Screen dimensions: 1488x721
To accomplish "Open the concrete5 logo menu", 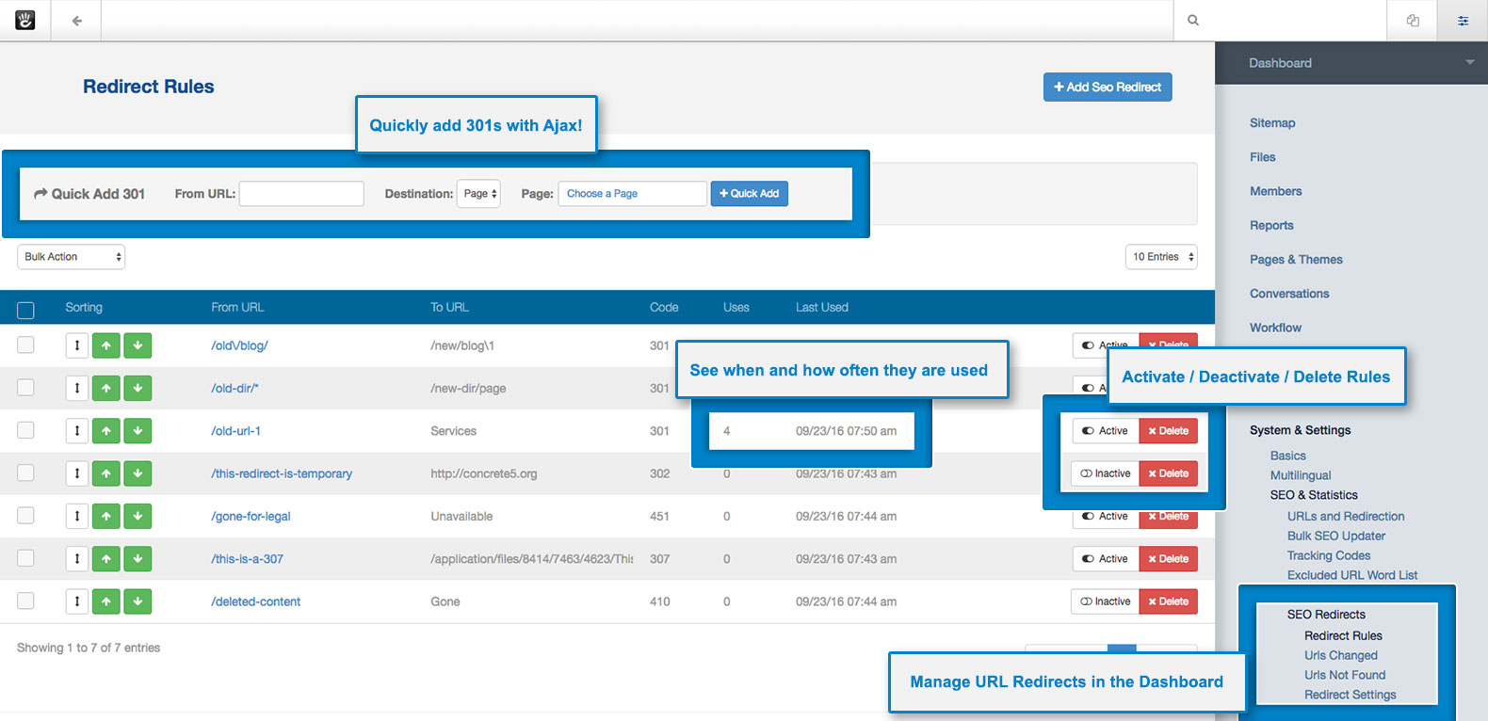I will [x=25, y=20].
